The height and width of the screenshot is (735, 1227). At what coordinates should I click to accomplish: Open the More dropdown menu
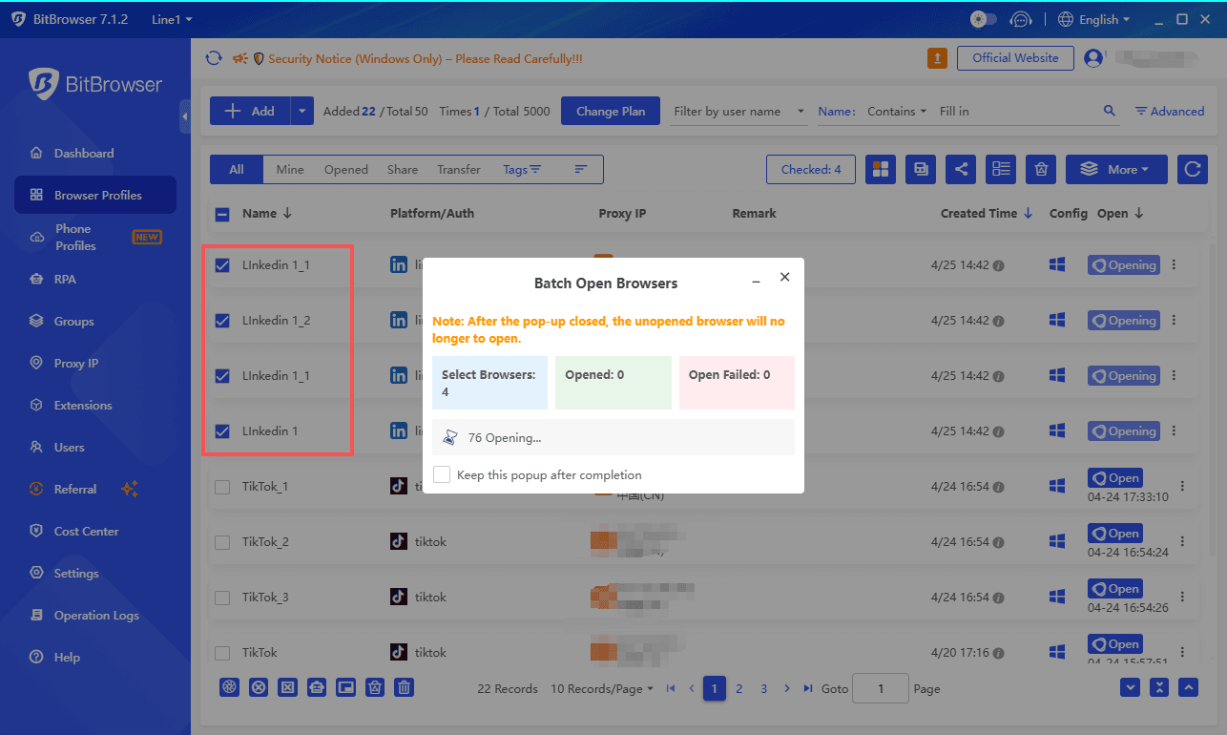point(1116,169)
